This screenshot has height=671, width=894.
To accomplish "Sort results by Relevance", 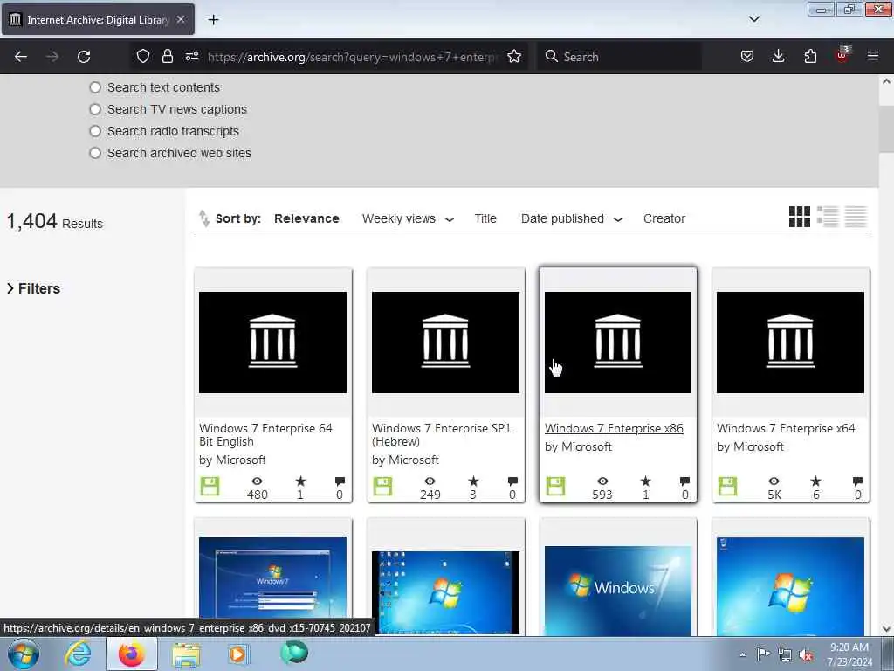I will coord(306,218).
